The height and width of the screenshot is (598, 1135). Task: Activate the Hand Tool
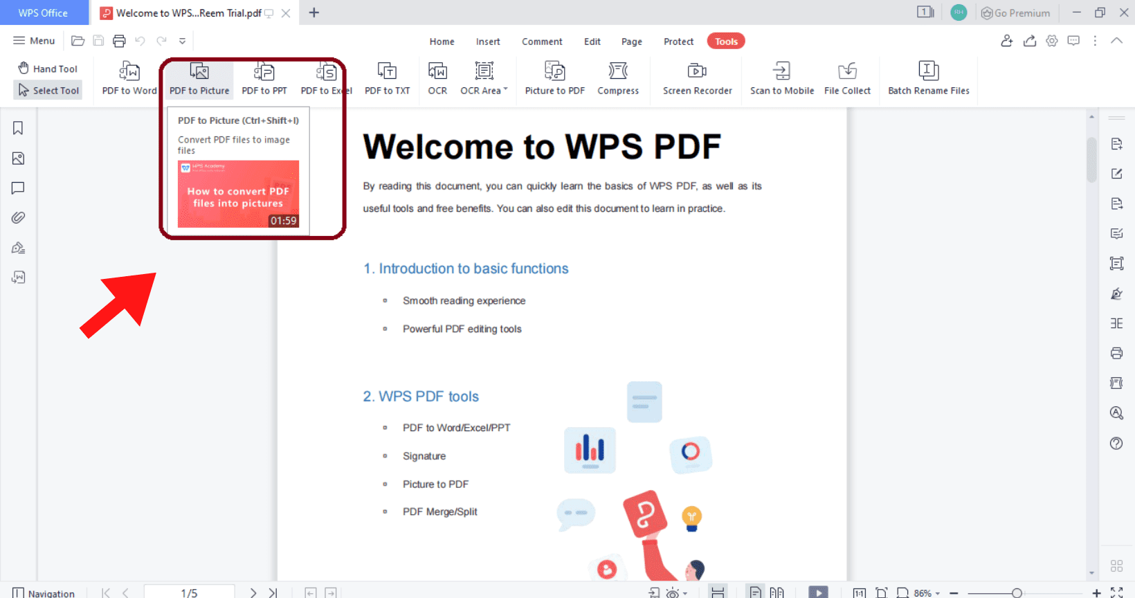point(48,69)
